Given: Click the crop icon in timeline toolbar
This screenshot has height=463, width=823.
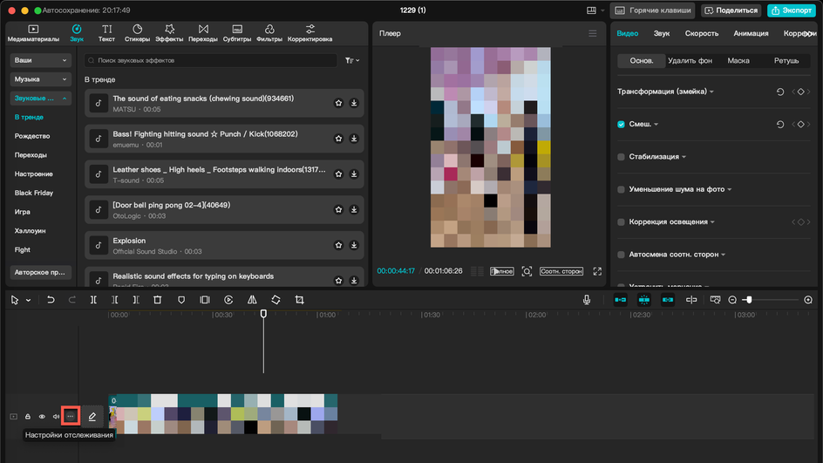Looking at the screenshot, I should [299, 300].
